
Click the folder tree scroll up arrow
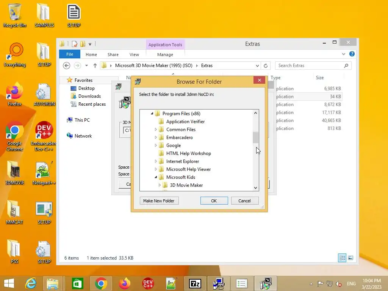coord(256,113)
